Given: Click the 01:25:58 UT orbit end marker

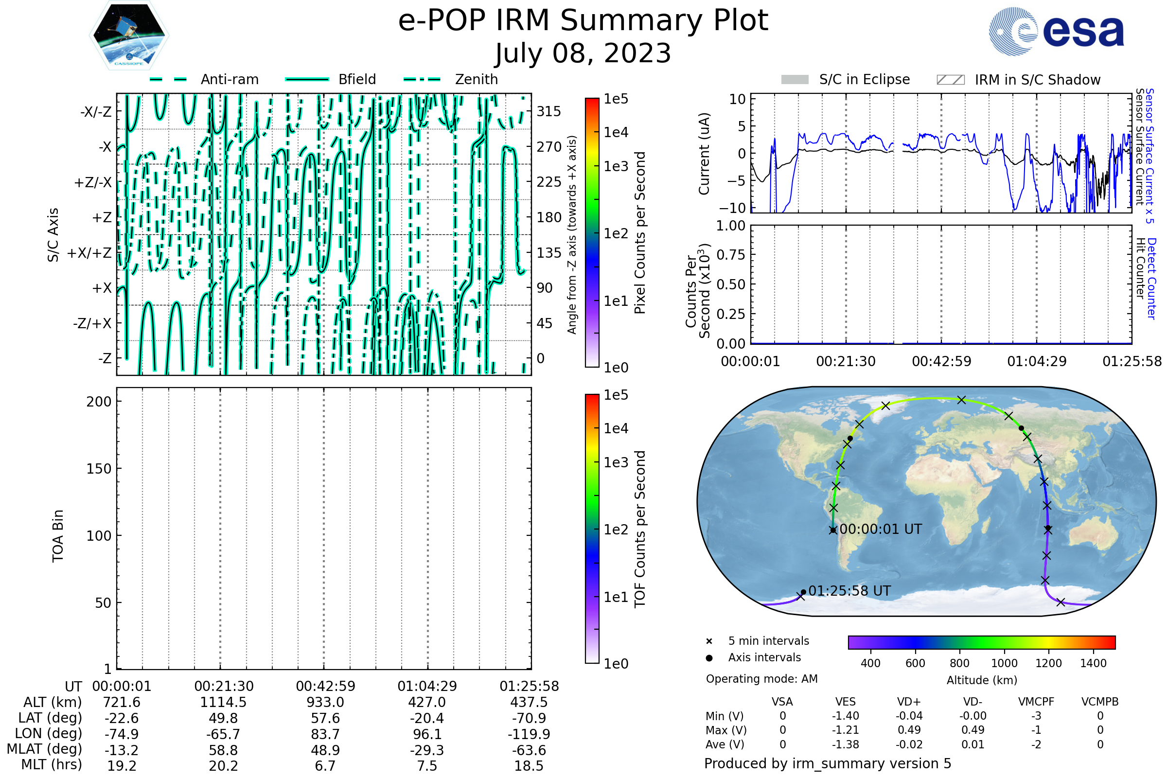Looking at the screenshot, I should click(803, 592).
